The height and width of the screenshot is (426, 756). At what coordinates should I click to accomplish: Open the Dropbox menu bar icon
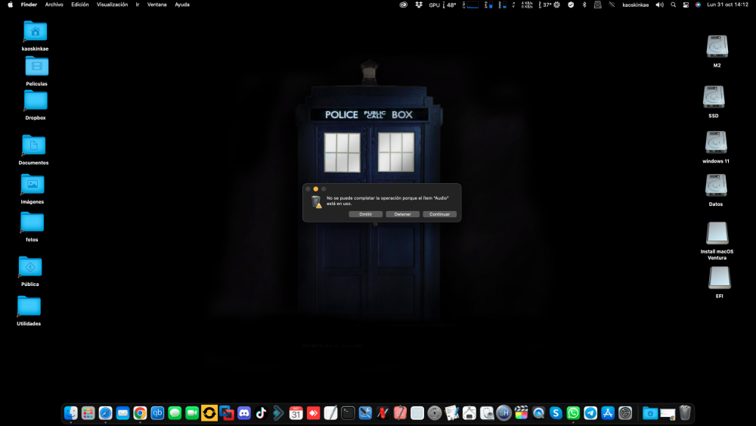(x=419, y=5)
